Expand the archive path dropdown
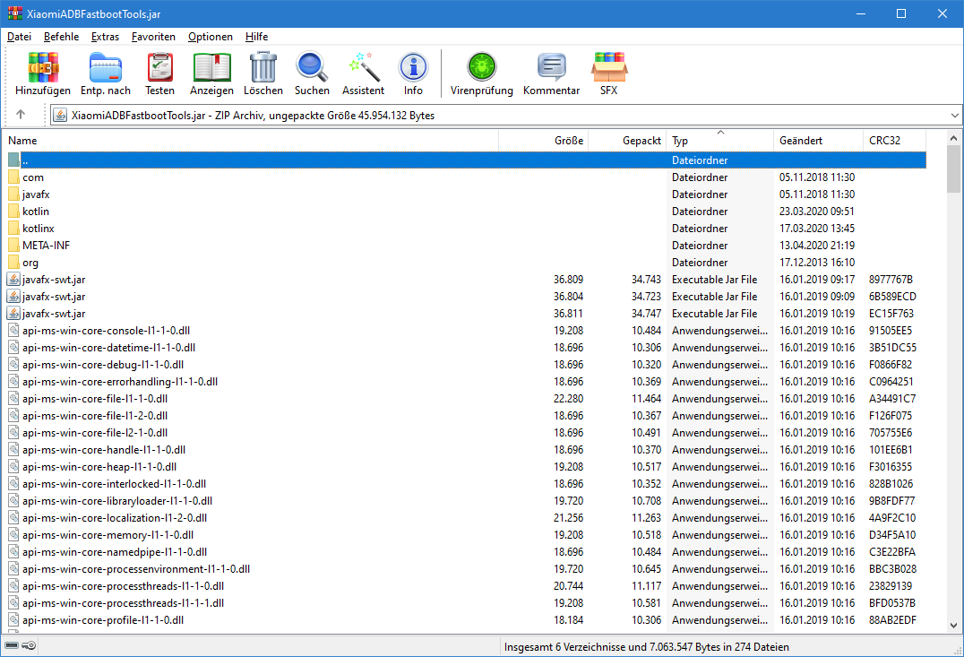The width and height of the screenshot is (964, 657). [x=954, y=115]
